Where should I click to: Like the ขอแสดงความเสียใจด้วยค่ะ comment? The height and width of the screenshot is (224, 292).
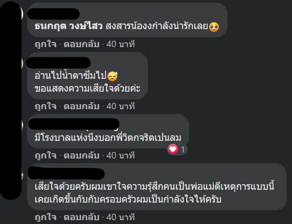coord(45,106)
